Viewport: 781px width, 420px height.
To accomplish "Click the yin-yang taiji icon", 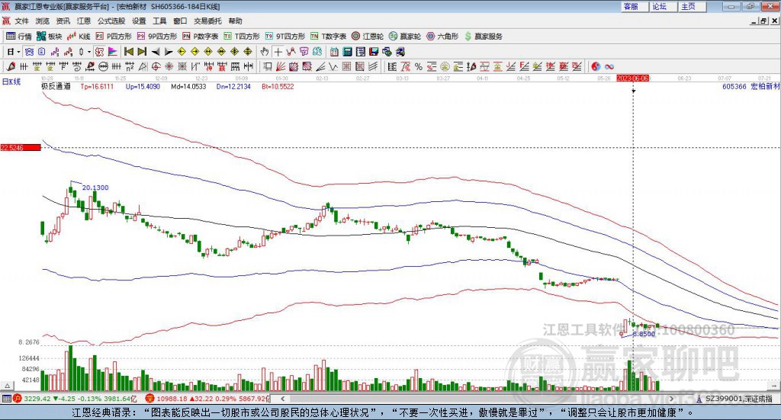I will pos(596,66).
